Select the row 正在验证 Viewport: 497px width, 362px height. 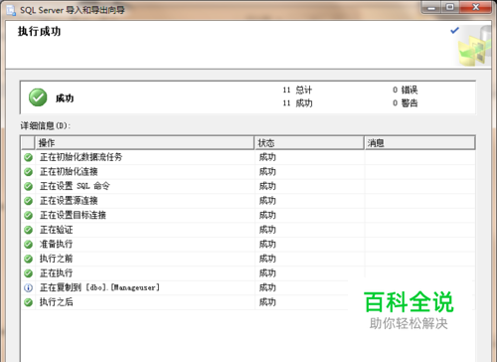[x=248, y=230]
